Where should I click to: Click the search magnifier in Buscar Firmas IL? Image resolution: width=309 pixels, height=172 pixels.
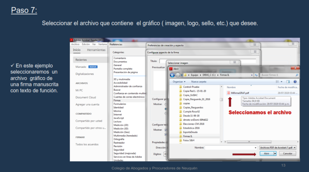[x=297, y=75]
